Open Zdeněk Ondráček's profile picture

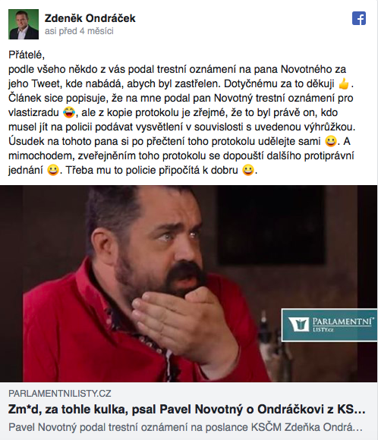(24, 24)
